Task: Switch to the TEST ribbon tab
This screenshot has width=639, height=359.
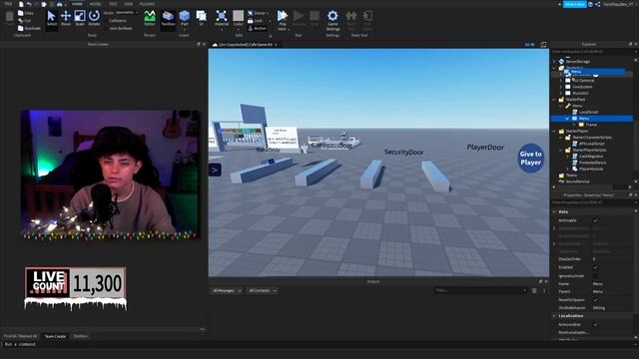Action: [113, 4]
